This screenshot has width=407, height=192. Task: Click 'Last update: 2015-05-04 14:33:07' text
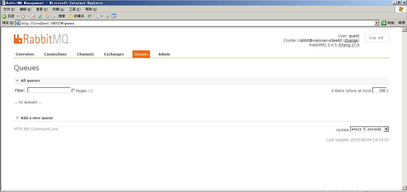click(358, 140)
